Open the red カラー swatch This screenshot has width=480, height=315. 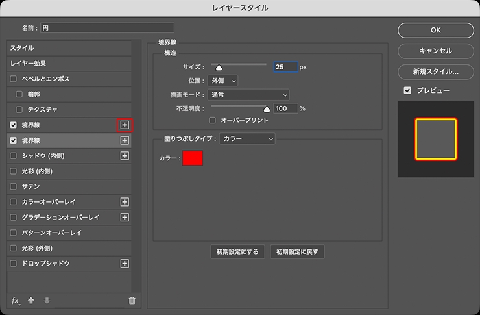193,158
